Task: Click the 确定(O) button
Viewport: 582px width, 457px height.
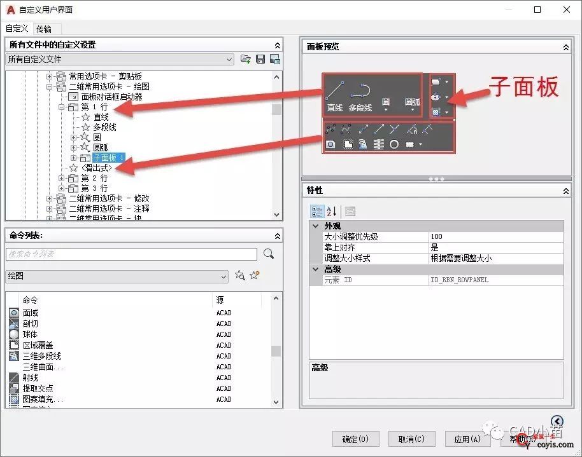Action: click(355, 439)
